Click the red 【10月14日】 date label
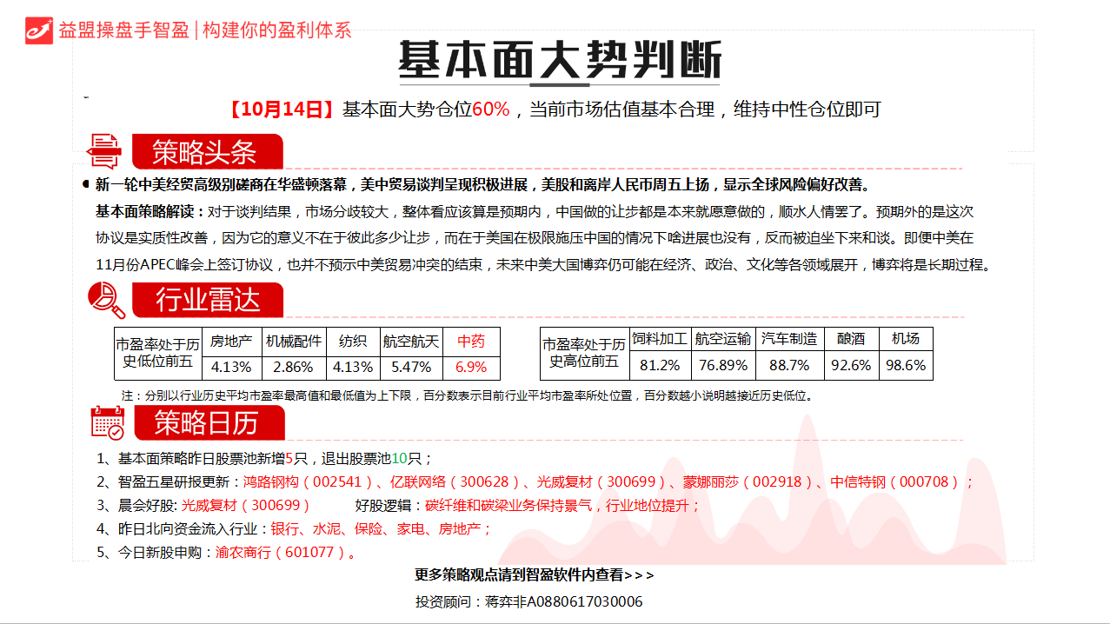This screenshot has height=624, width=1110. point(282,110)
